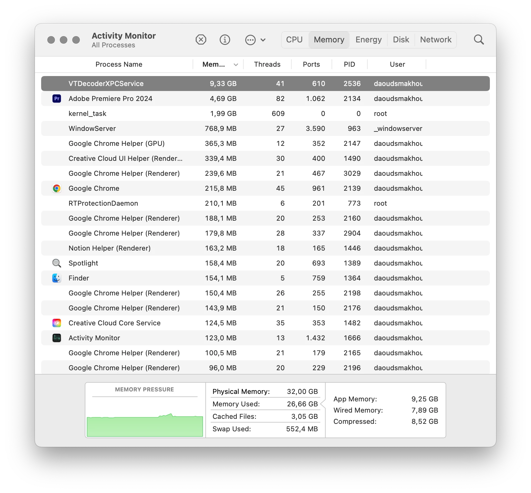The height and width of the screenshot is (493, 531).
Task: Click the Physical Memory 32,00 GB entry
Action: click(x=265, y=391)
